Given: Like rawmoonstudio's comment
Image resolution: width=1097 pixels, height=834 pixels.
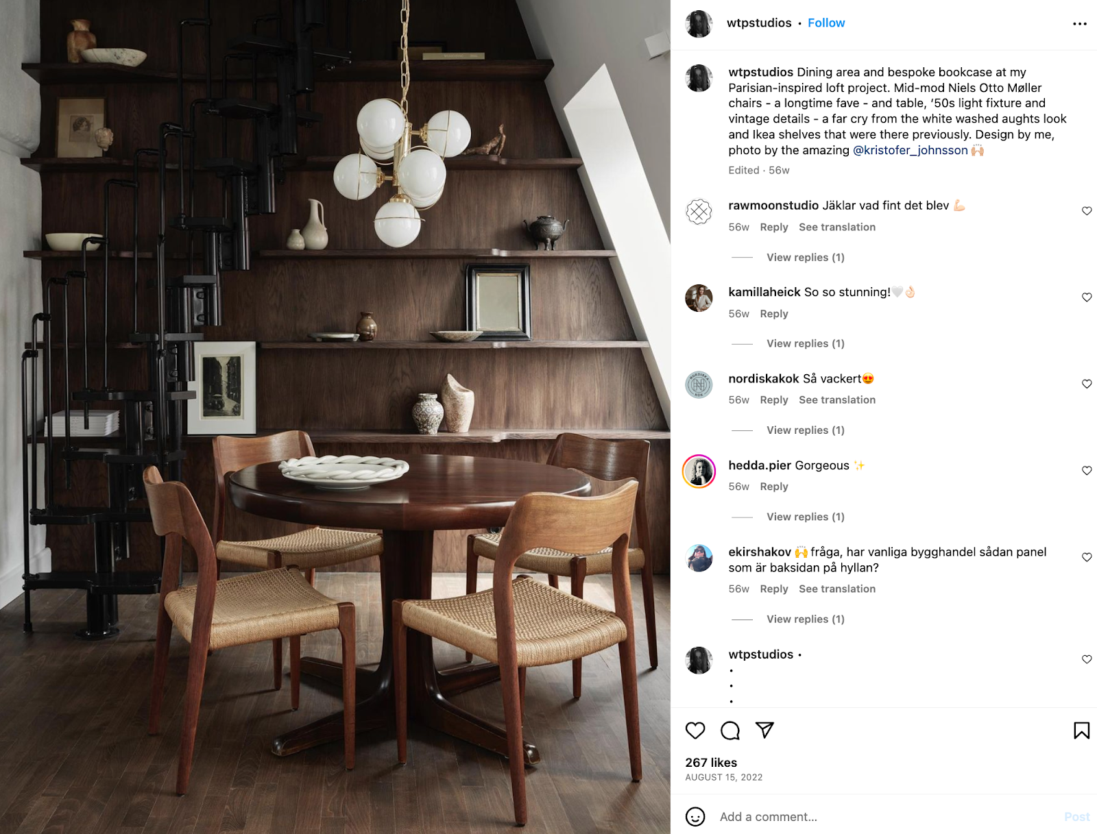Looking at the screenshot, I should 1087,211.
